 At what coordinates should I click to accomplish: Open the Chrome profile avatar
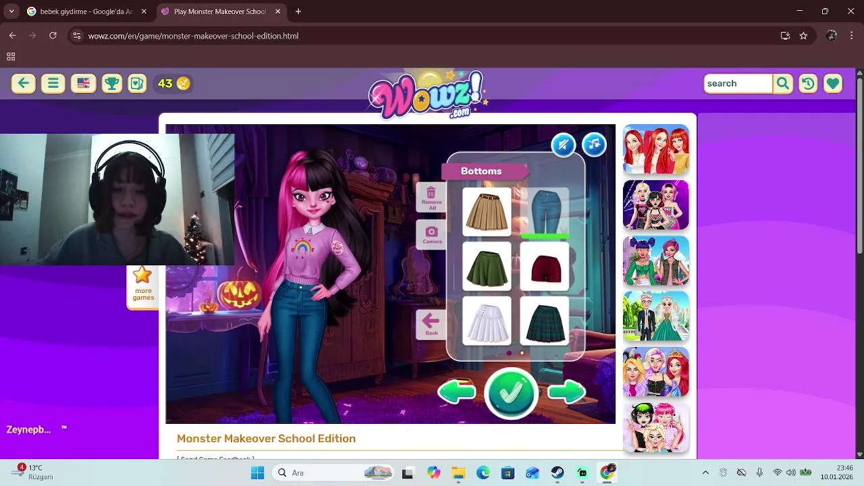[x=832, y=36]
